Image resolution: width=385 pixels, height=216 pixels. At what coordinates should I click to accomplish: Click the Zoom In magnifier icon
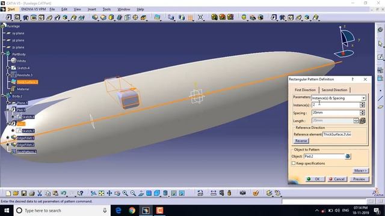(125, 193)
